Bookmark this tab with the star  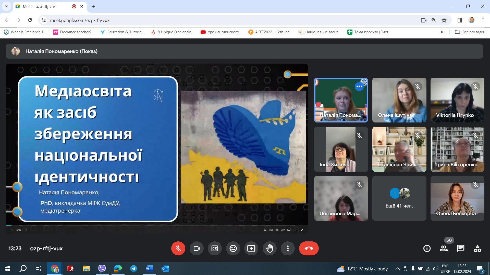coord(444,20)
